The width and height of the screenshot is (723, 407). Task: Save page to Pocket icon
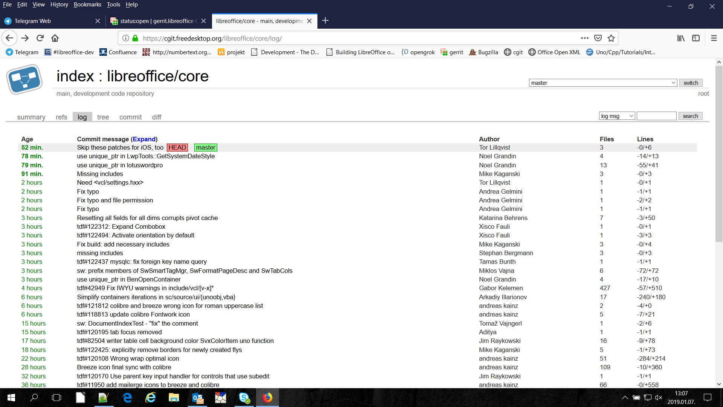click(x=598, y=38)
